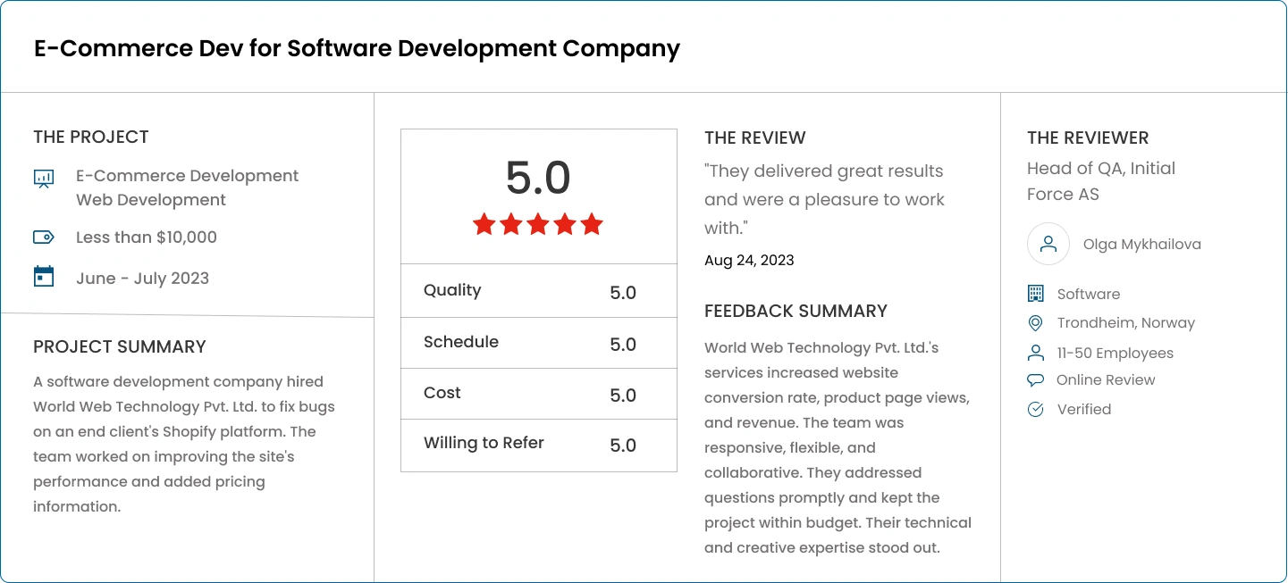The image size is (1288, 583).
Task: Click the large 5.0 overall score
Action: pyautogui.click(x=538, y=178)
